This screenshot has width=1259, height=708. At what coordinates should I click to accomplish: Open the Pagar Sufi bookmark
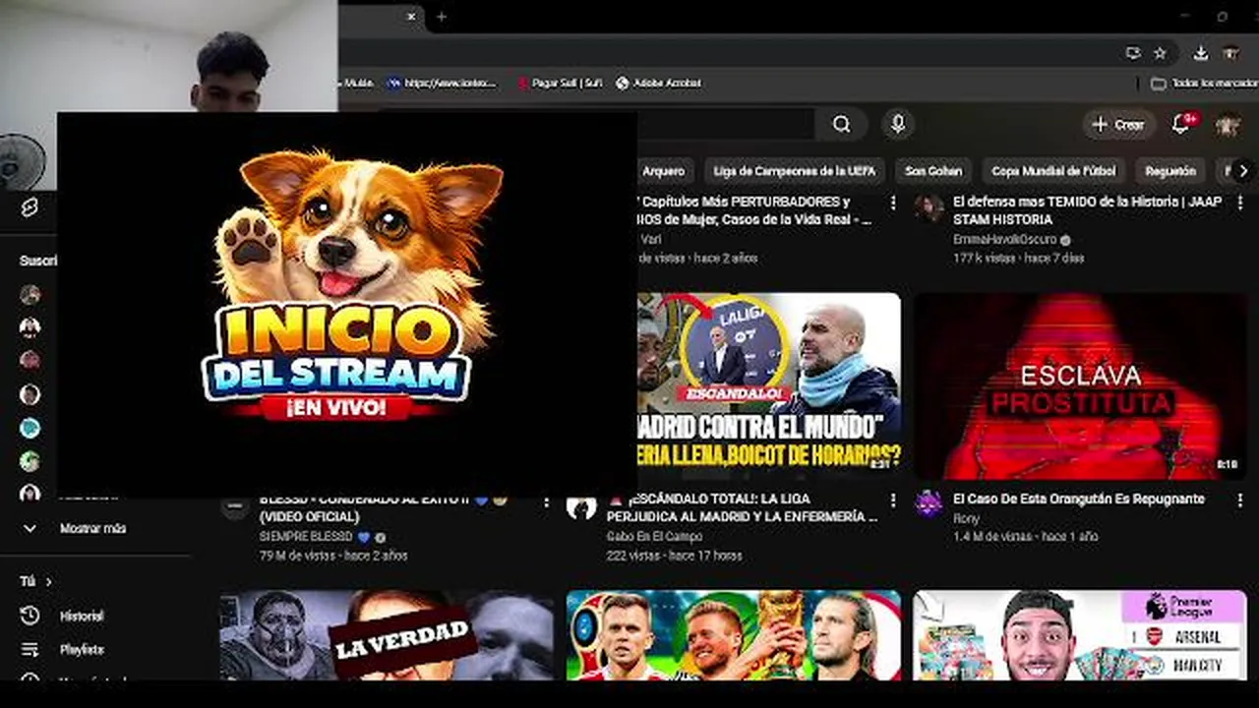[559, 84]
